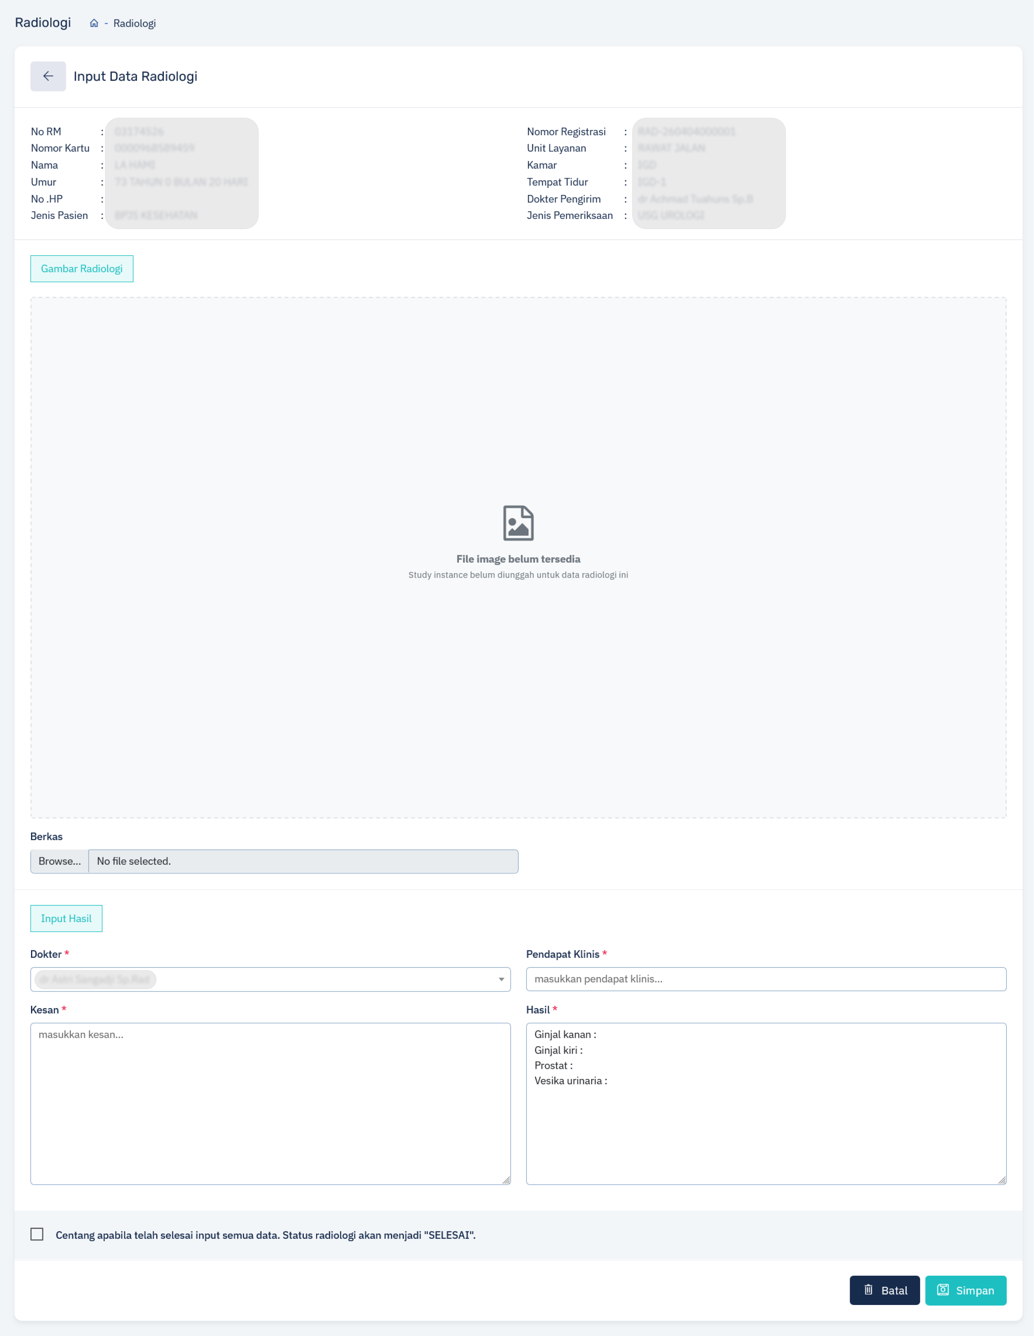The height and width of the screenshot is (1336, 1034).
Task: Grab the Hasil textarea resize handle
Action: pyautogui.click(x=1002, y=1181)
